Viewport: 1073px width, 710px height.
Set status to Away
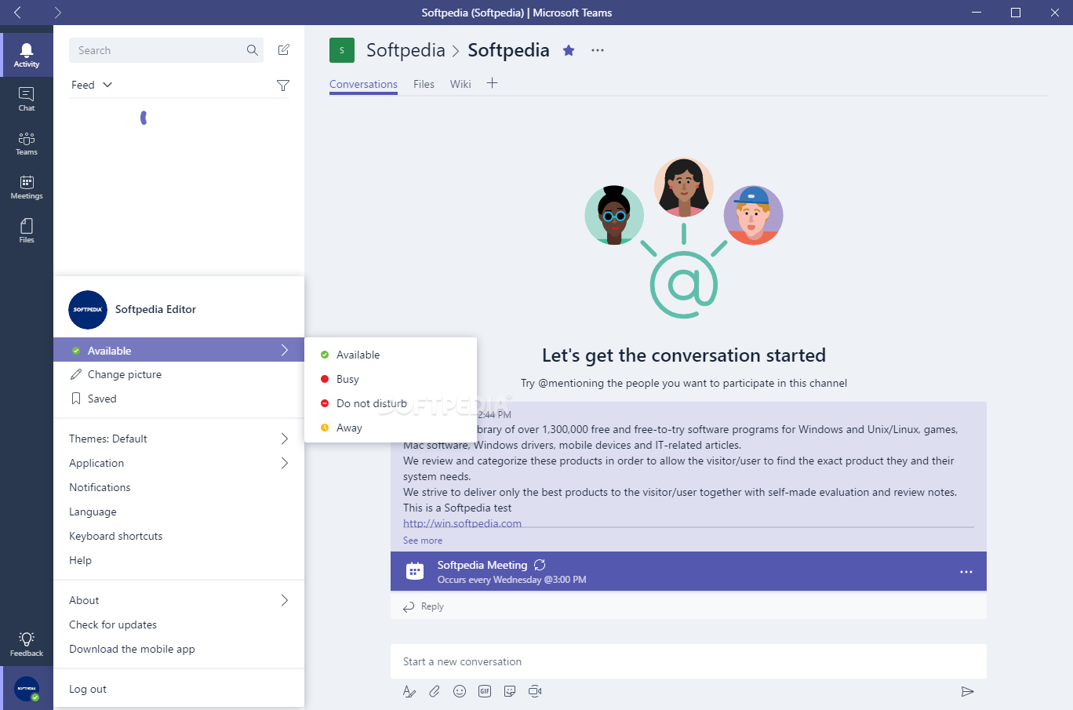coord(349,428)
